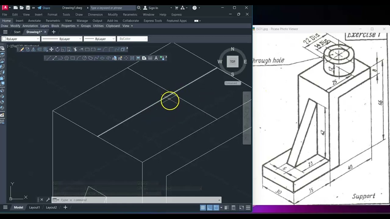Select the Line tool in Draw toolbar
390x219 pixels.
(x=49, y=58)
